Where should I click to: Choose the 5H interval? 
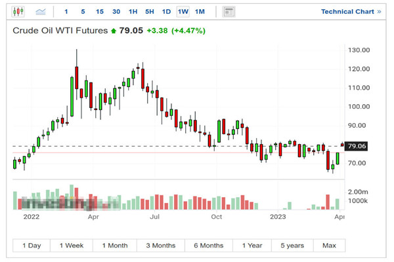150,12
